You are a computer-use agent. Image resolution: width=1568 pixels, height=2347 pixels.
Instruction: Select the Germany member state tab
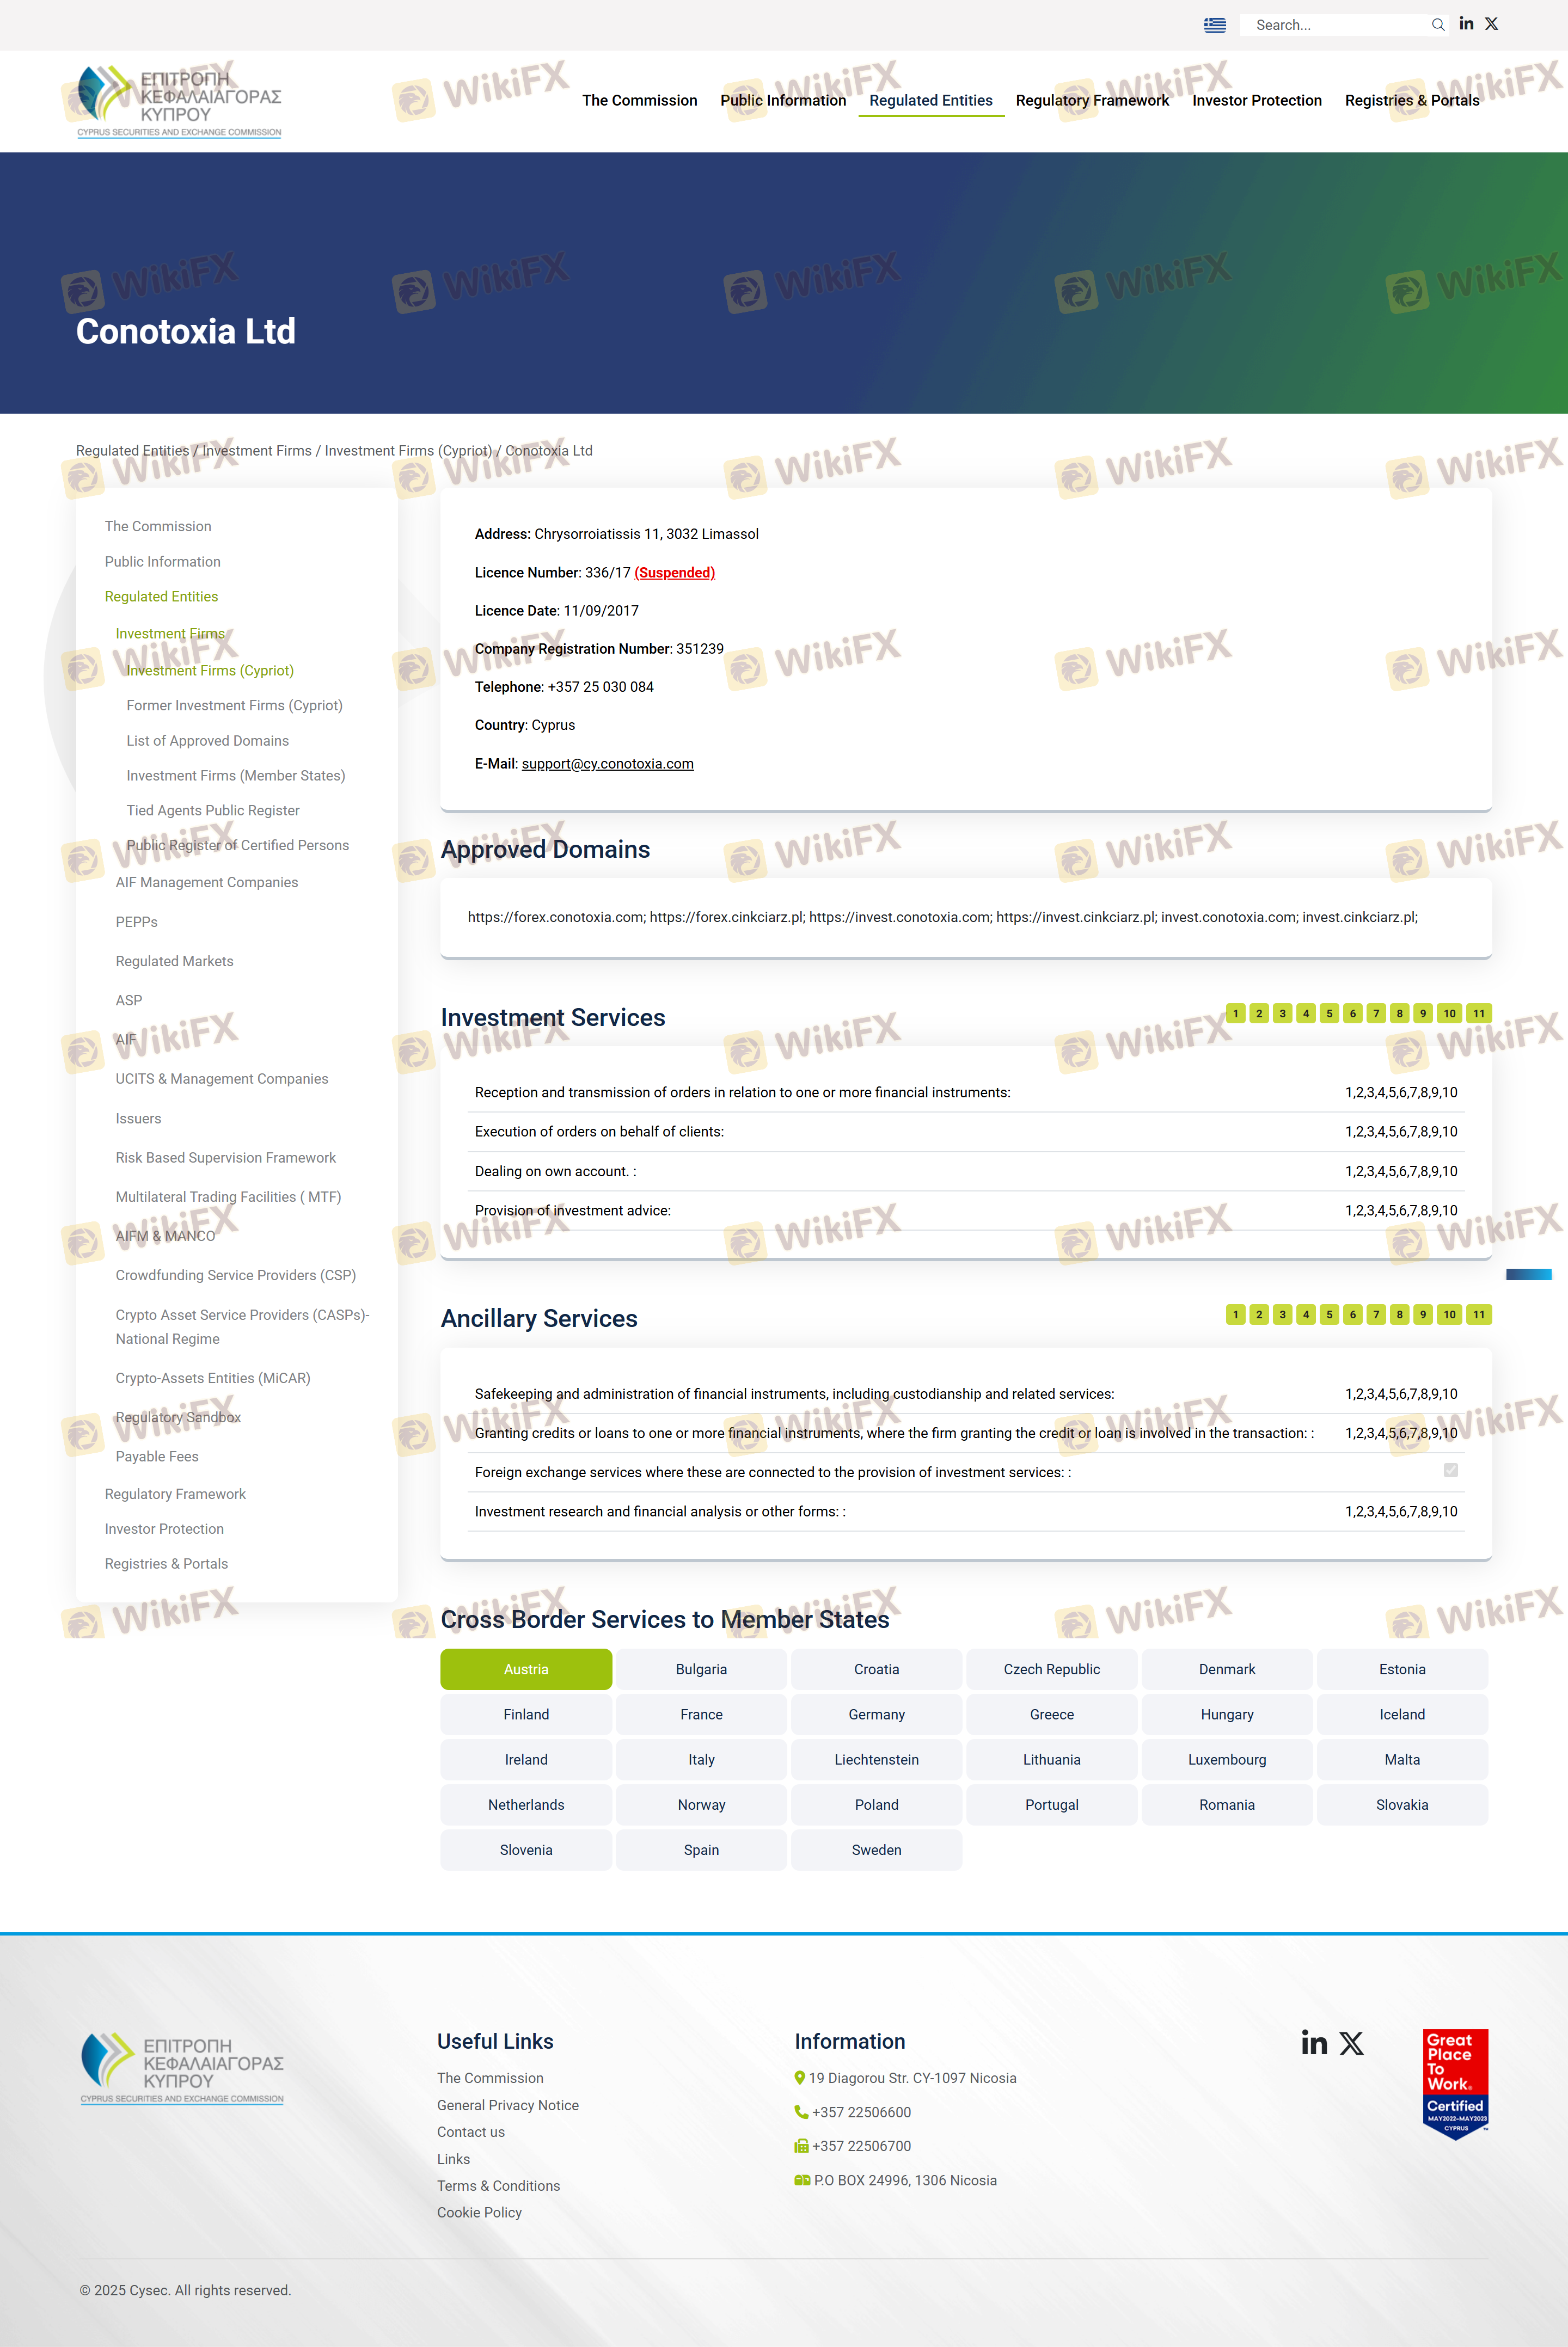point(876,1715)
